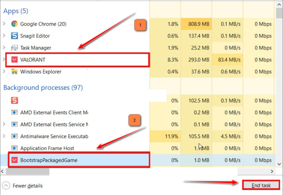Viewport: 283px width, 195px height.
Task: Click Chrome's 1.8% CPU value
Action: [x=173, y=24]
